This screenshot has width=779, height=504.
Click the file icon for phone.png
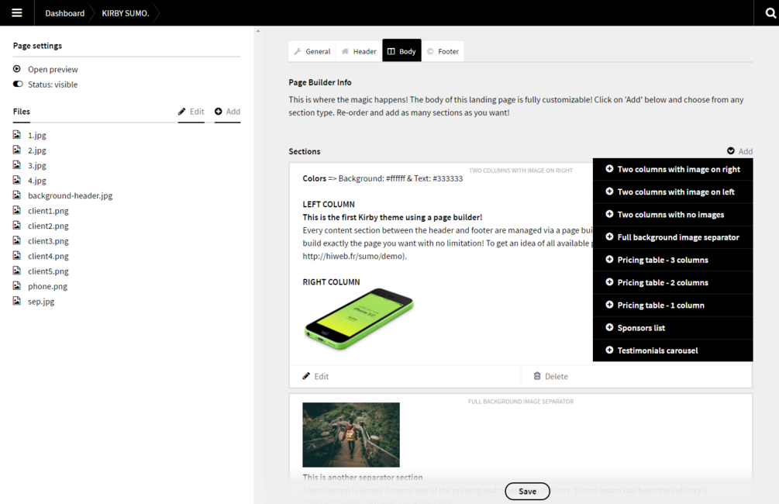tap(17, 286)
